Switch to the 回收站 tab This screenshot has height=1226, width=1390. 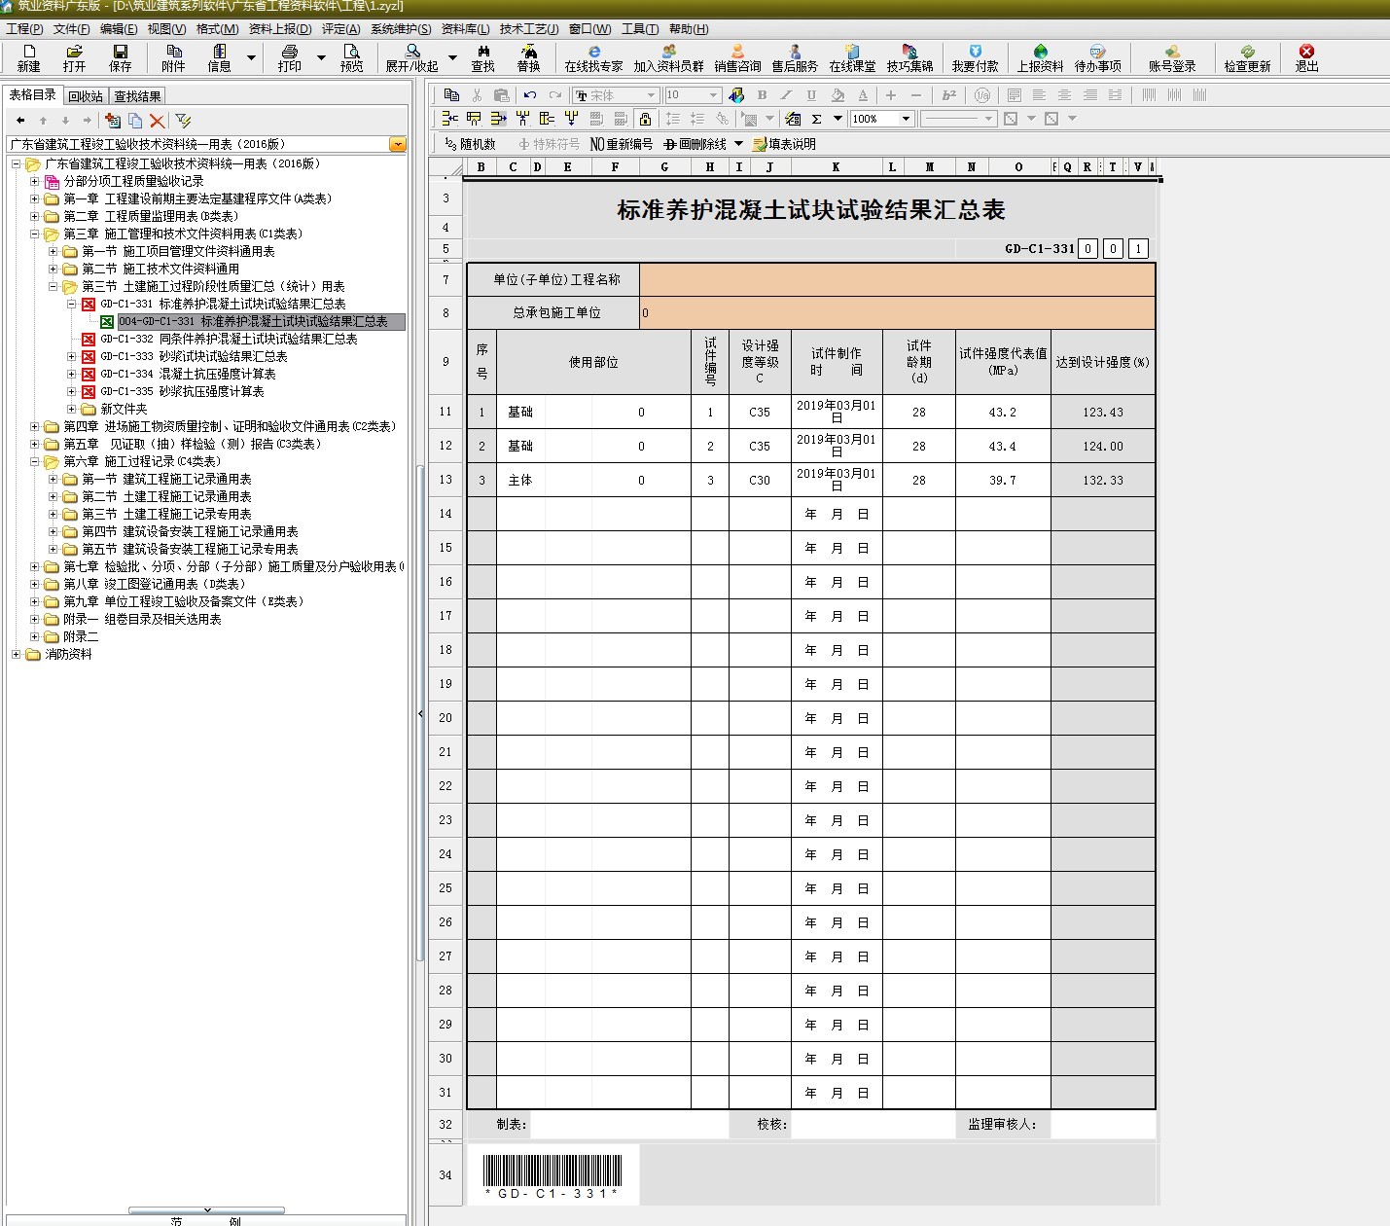coord(86,96)
